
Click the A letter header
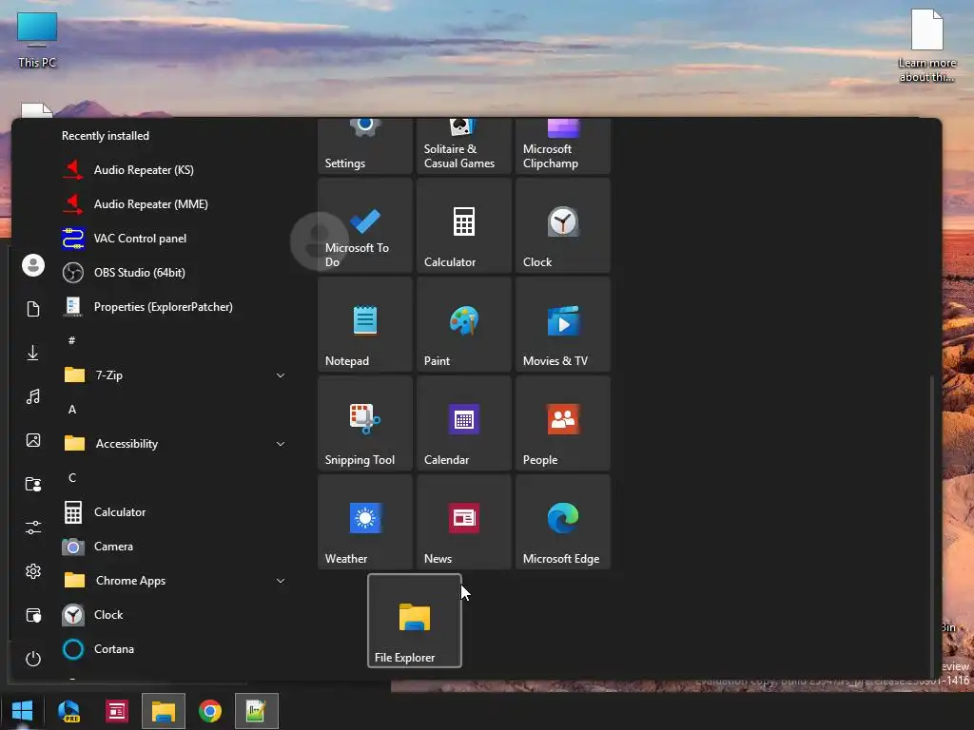click(x=72, y=409)
